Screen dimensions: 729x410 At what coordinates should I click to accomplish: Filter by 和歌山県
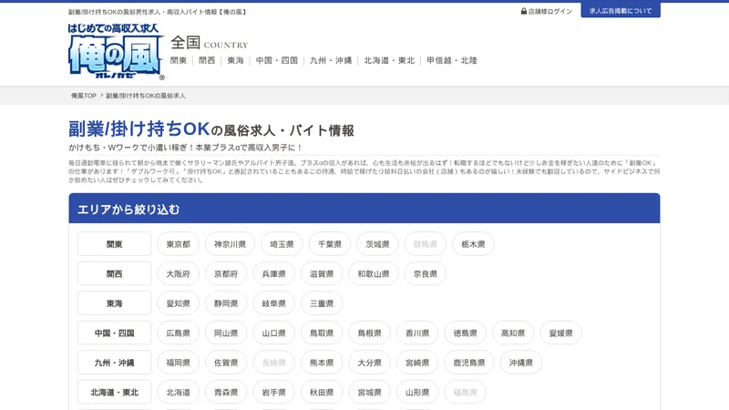pyautogui.click(x=374, y=274)
